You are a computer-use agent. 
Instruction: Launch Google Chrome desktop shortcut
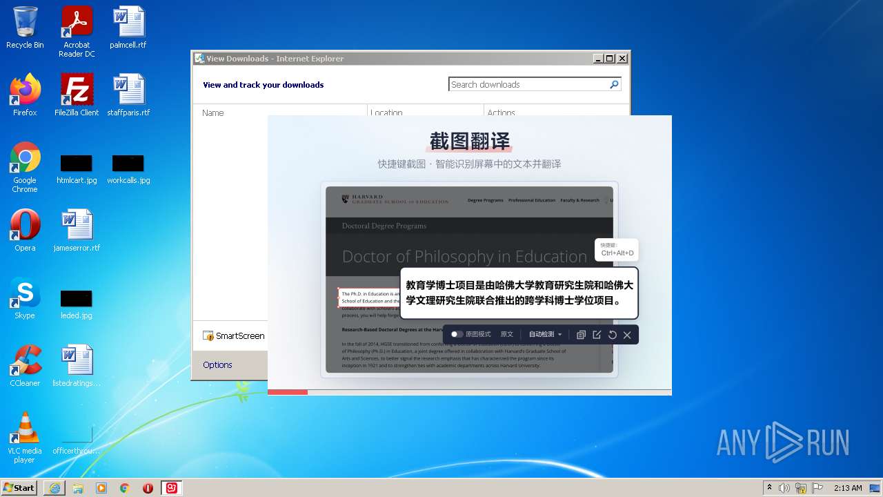[x=25, y=167]
